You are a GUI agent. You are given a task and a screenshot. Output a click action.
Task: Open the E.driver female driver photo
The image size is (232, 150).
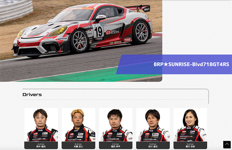point(190,125)
